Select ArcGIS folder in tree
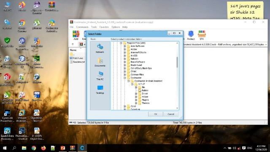Image resolution: width=270 pixels, height=152 pixels. (134, 55)
